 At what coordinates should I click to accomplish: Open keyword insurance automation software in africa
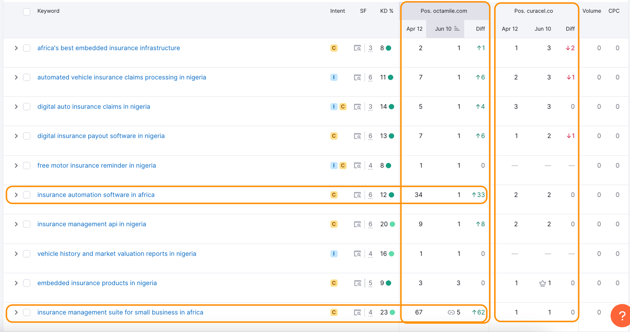[x=96, y=195]
